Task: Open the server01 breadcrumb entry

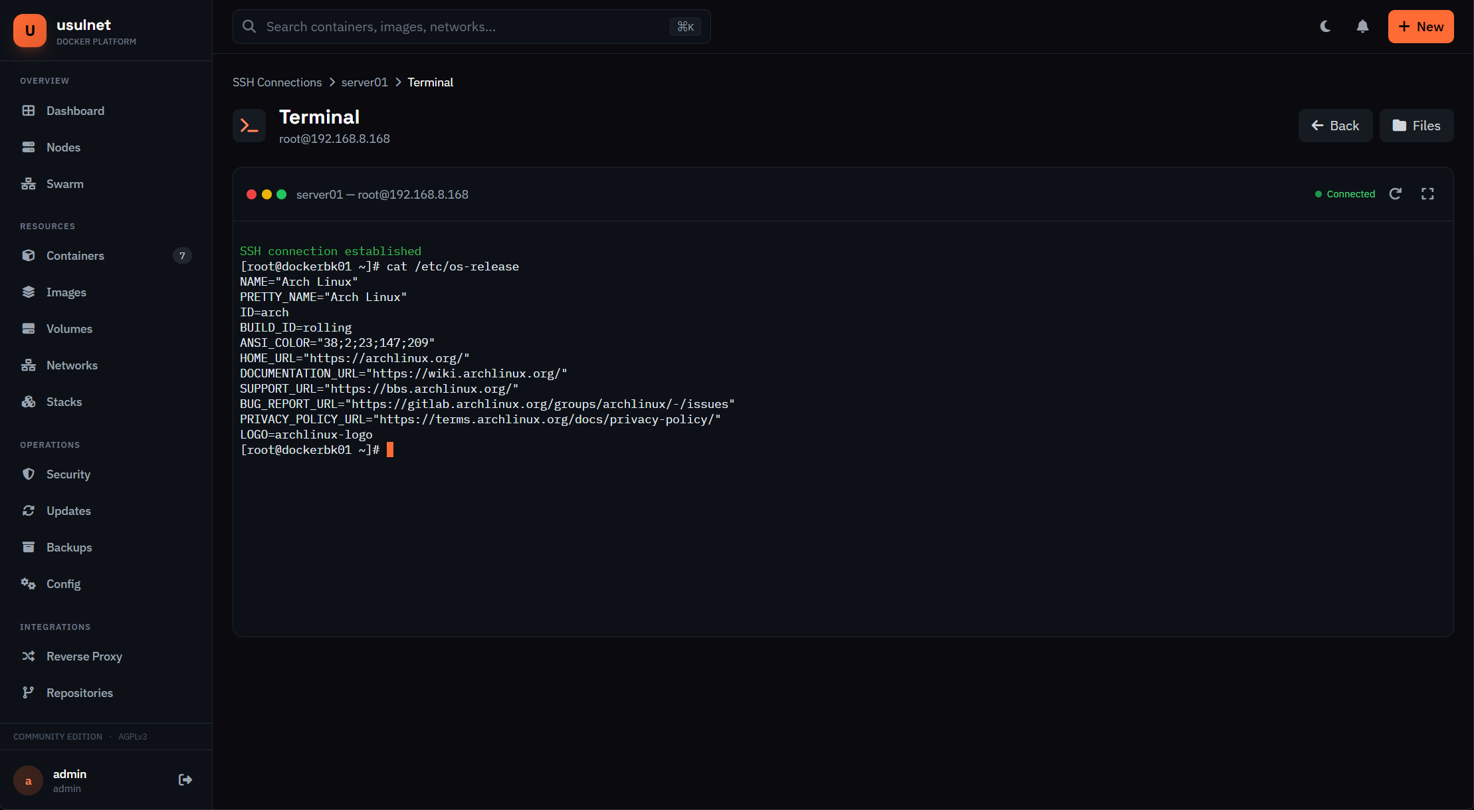Action: (364, 82)
